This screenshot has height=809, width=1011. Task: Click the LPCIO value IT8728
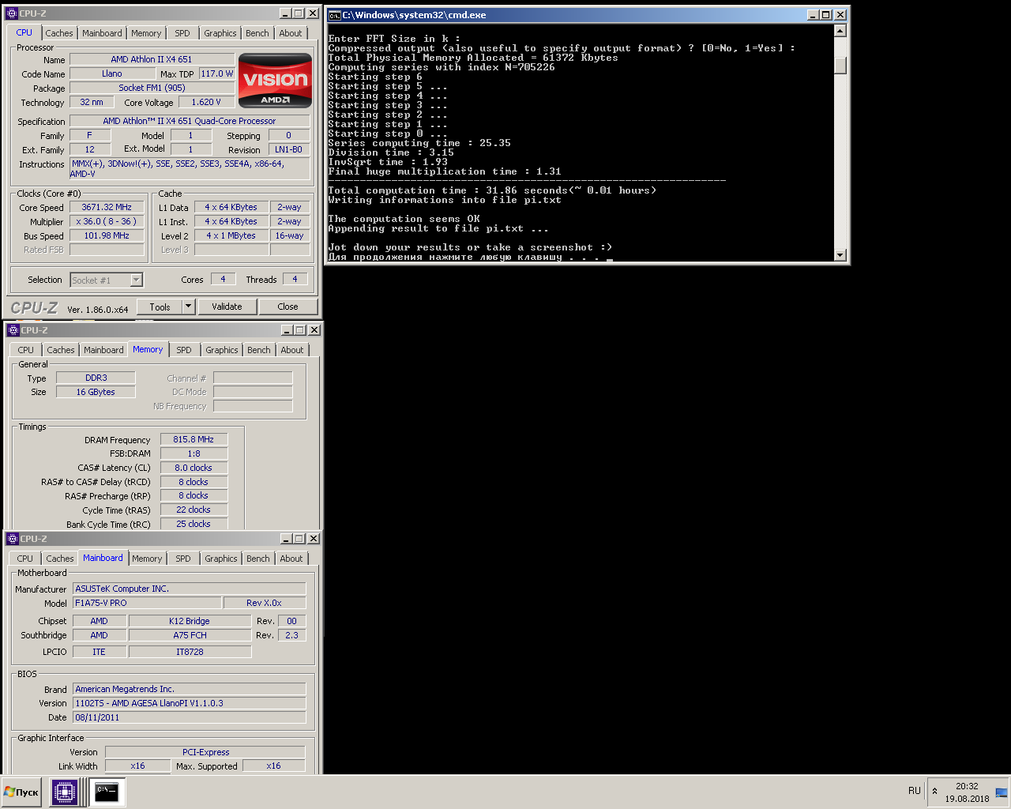pyautogui.click(x=190, y=652)
